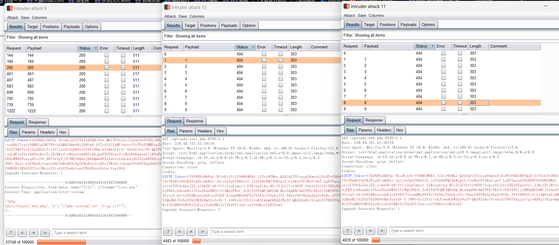Show Headers view in Intruder attack 12
559x245 pixels.
point(205,131)
